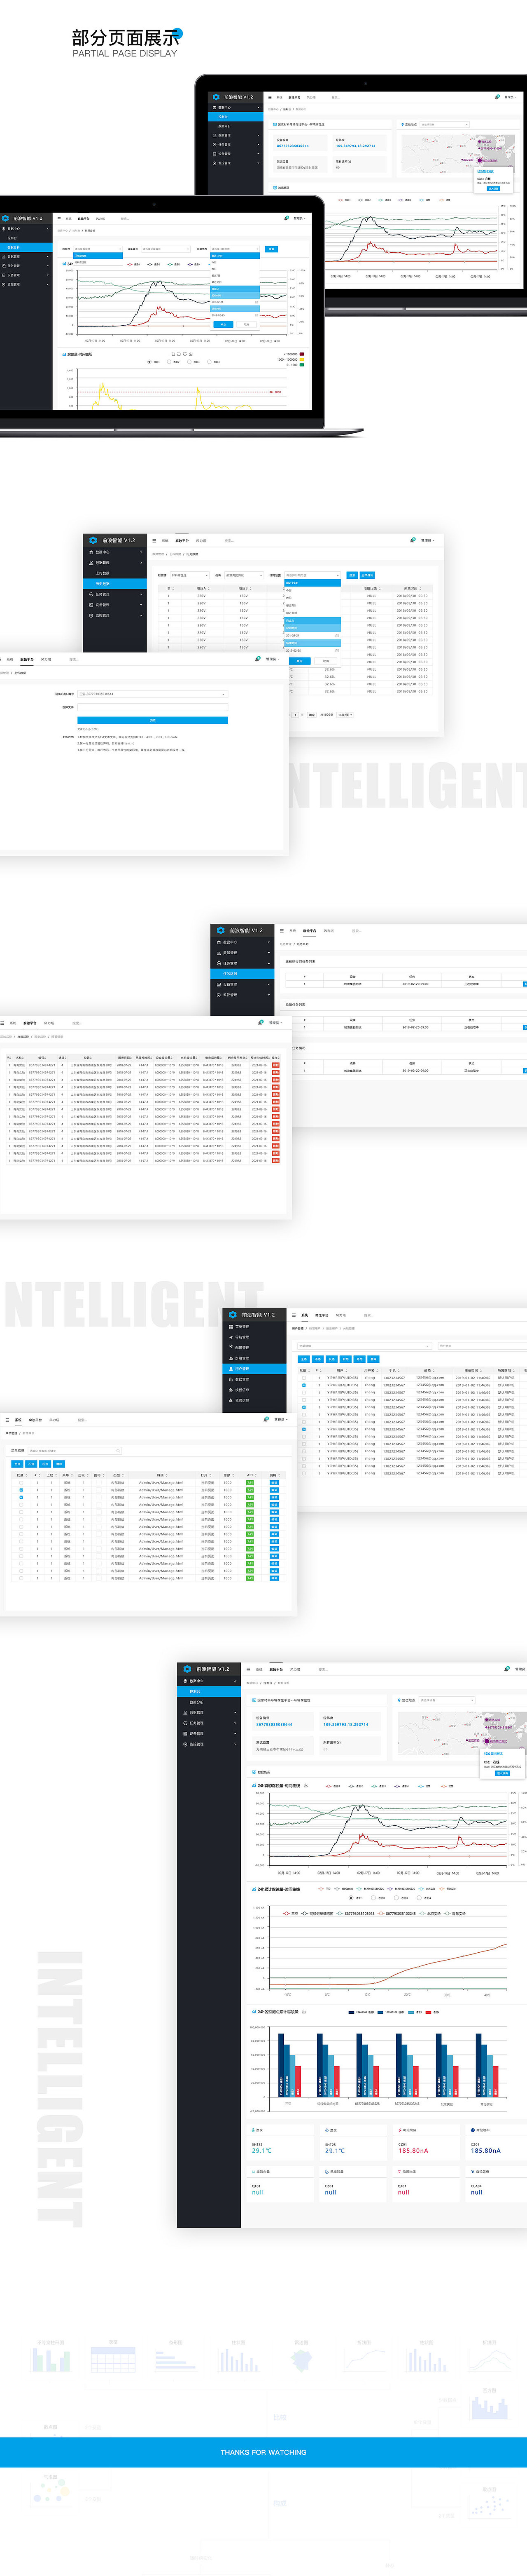Click bell icon in front laptop window header
The height and width of the screenshot is (2576, 527).
pos(287,218)
